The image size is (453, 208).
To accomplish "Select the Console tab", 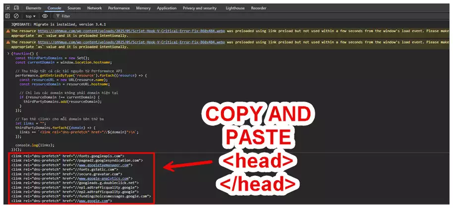I will (55, 8).
